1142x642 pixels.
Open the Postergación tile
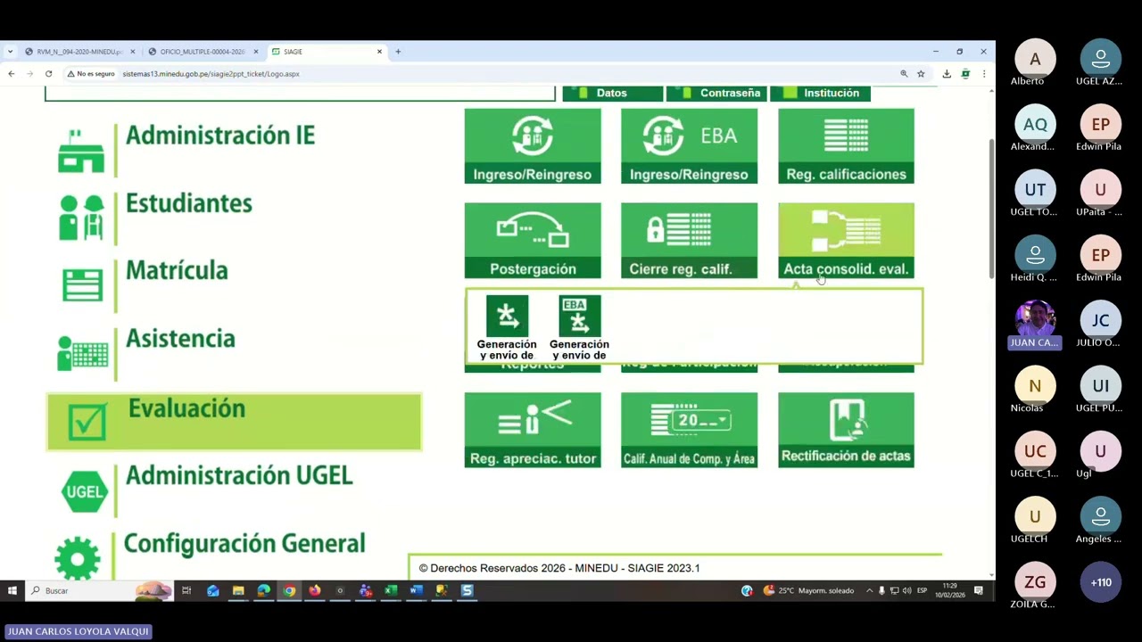[x=533, y=241]
